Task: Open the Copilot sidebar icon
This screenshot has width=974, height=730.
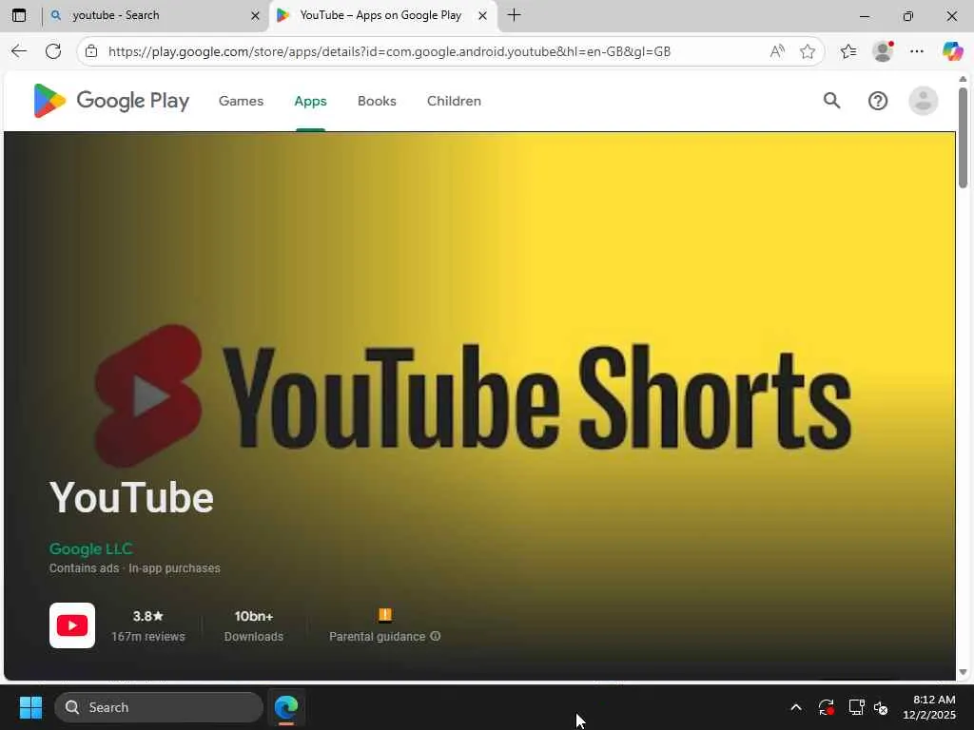Action: pos(952,51)
